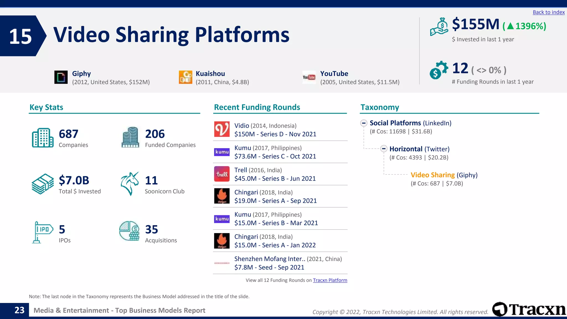Click the funding rounds gear-dollar icon

coord(439,70)
